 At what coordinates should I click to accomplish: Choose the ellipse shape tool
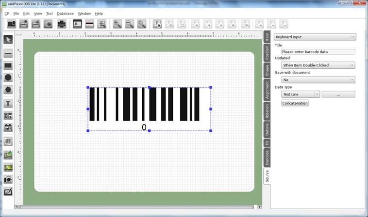[8, 77]
